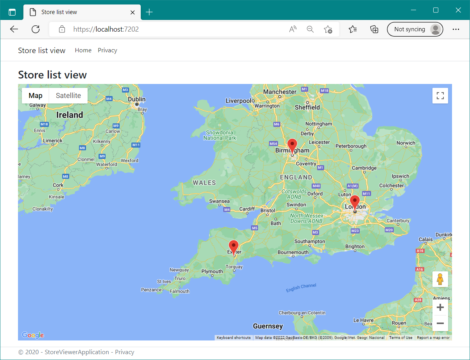
Task: Select the Store list view browser tab
Action: 82,12
